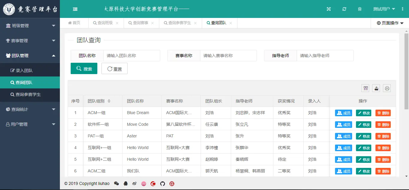This screenshot has width=409, height=190.
Task: Click the export data icon above the table
Action: point(376,88)
